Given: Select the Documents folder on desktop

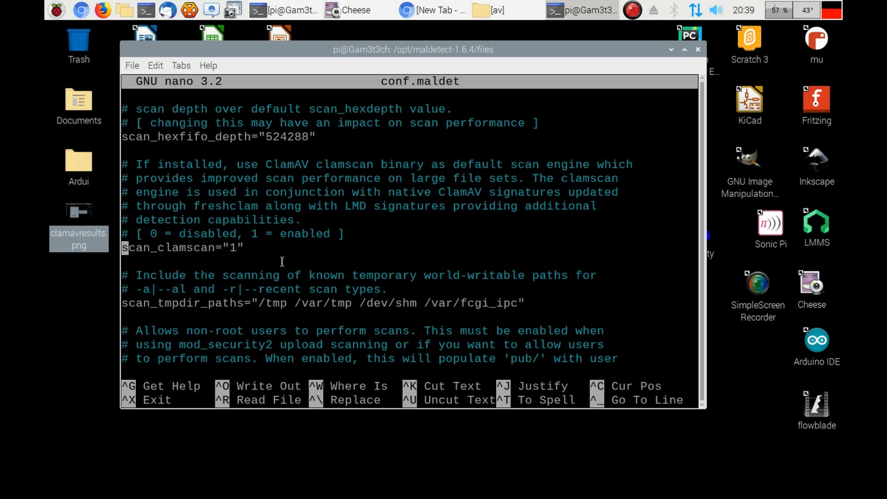Looking at the screenshot, I should pos(79,106).
